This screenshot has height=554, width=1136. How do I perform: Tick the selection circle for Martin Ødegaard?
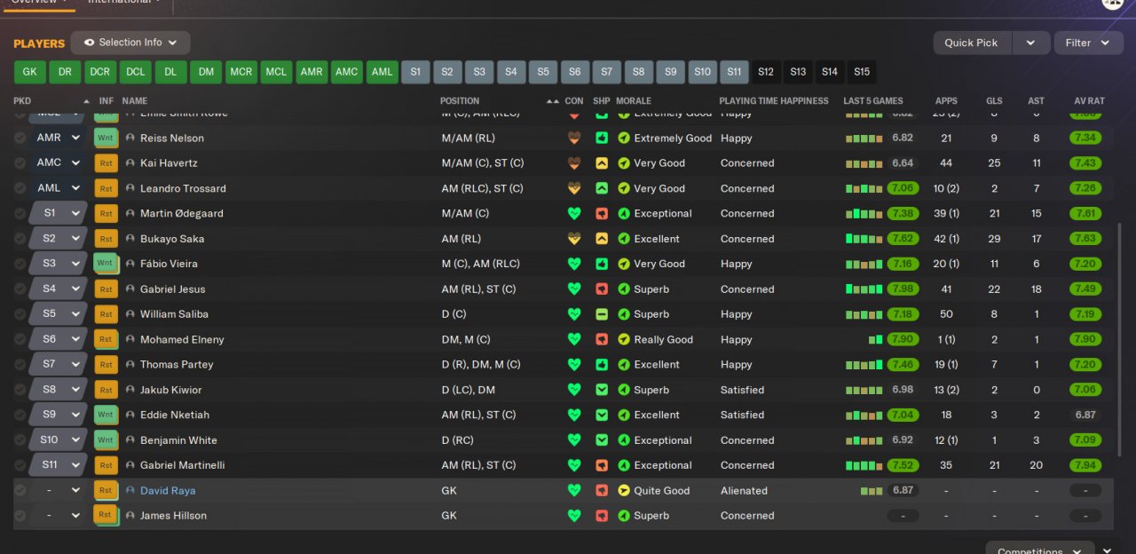tap(20, 214)
